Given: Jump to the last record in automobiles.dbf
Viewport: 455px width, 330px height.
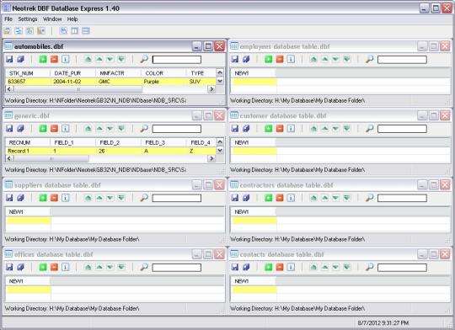Looking at the screenshot, I should pos(121,59).
